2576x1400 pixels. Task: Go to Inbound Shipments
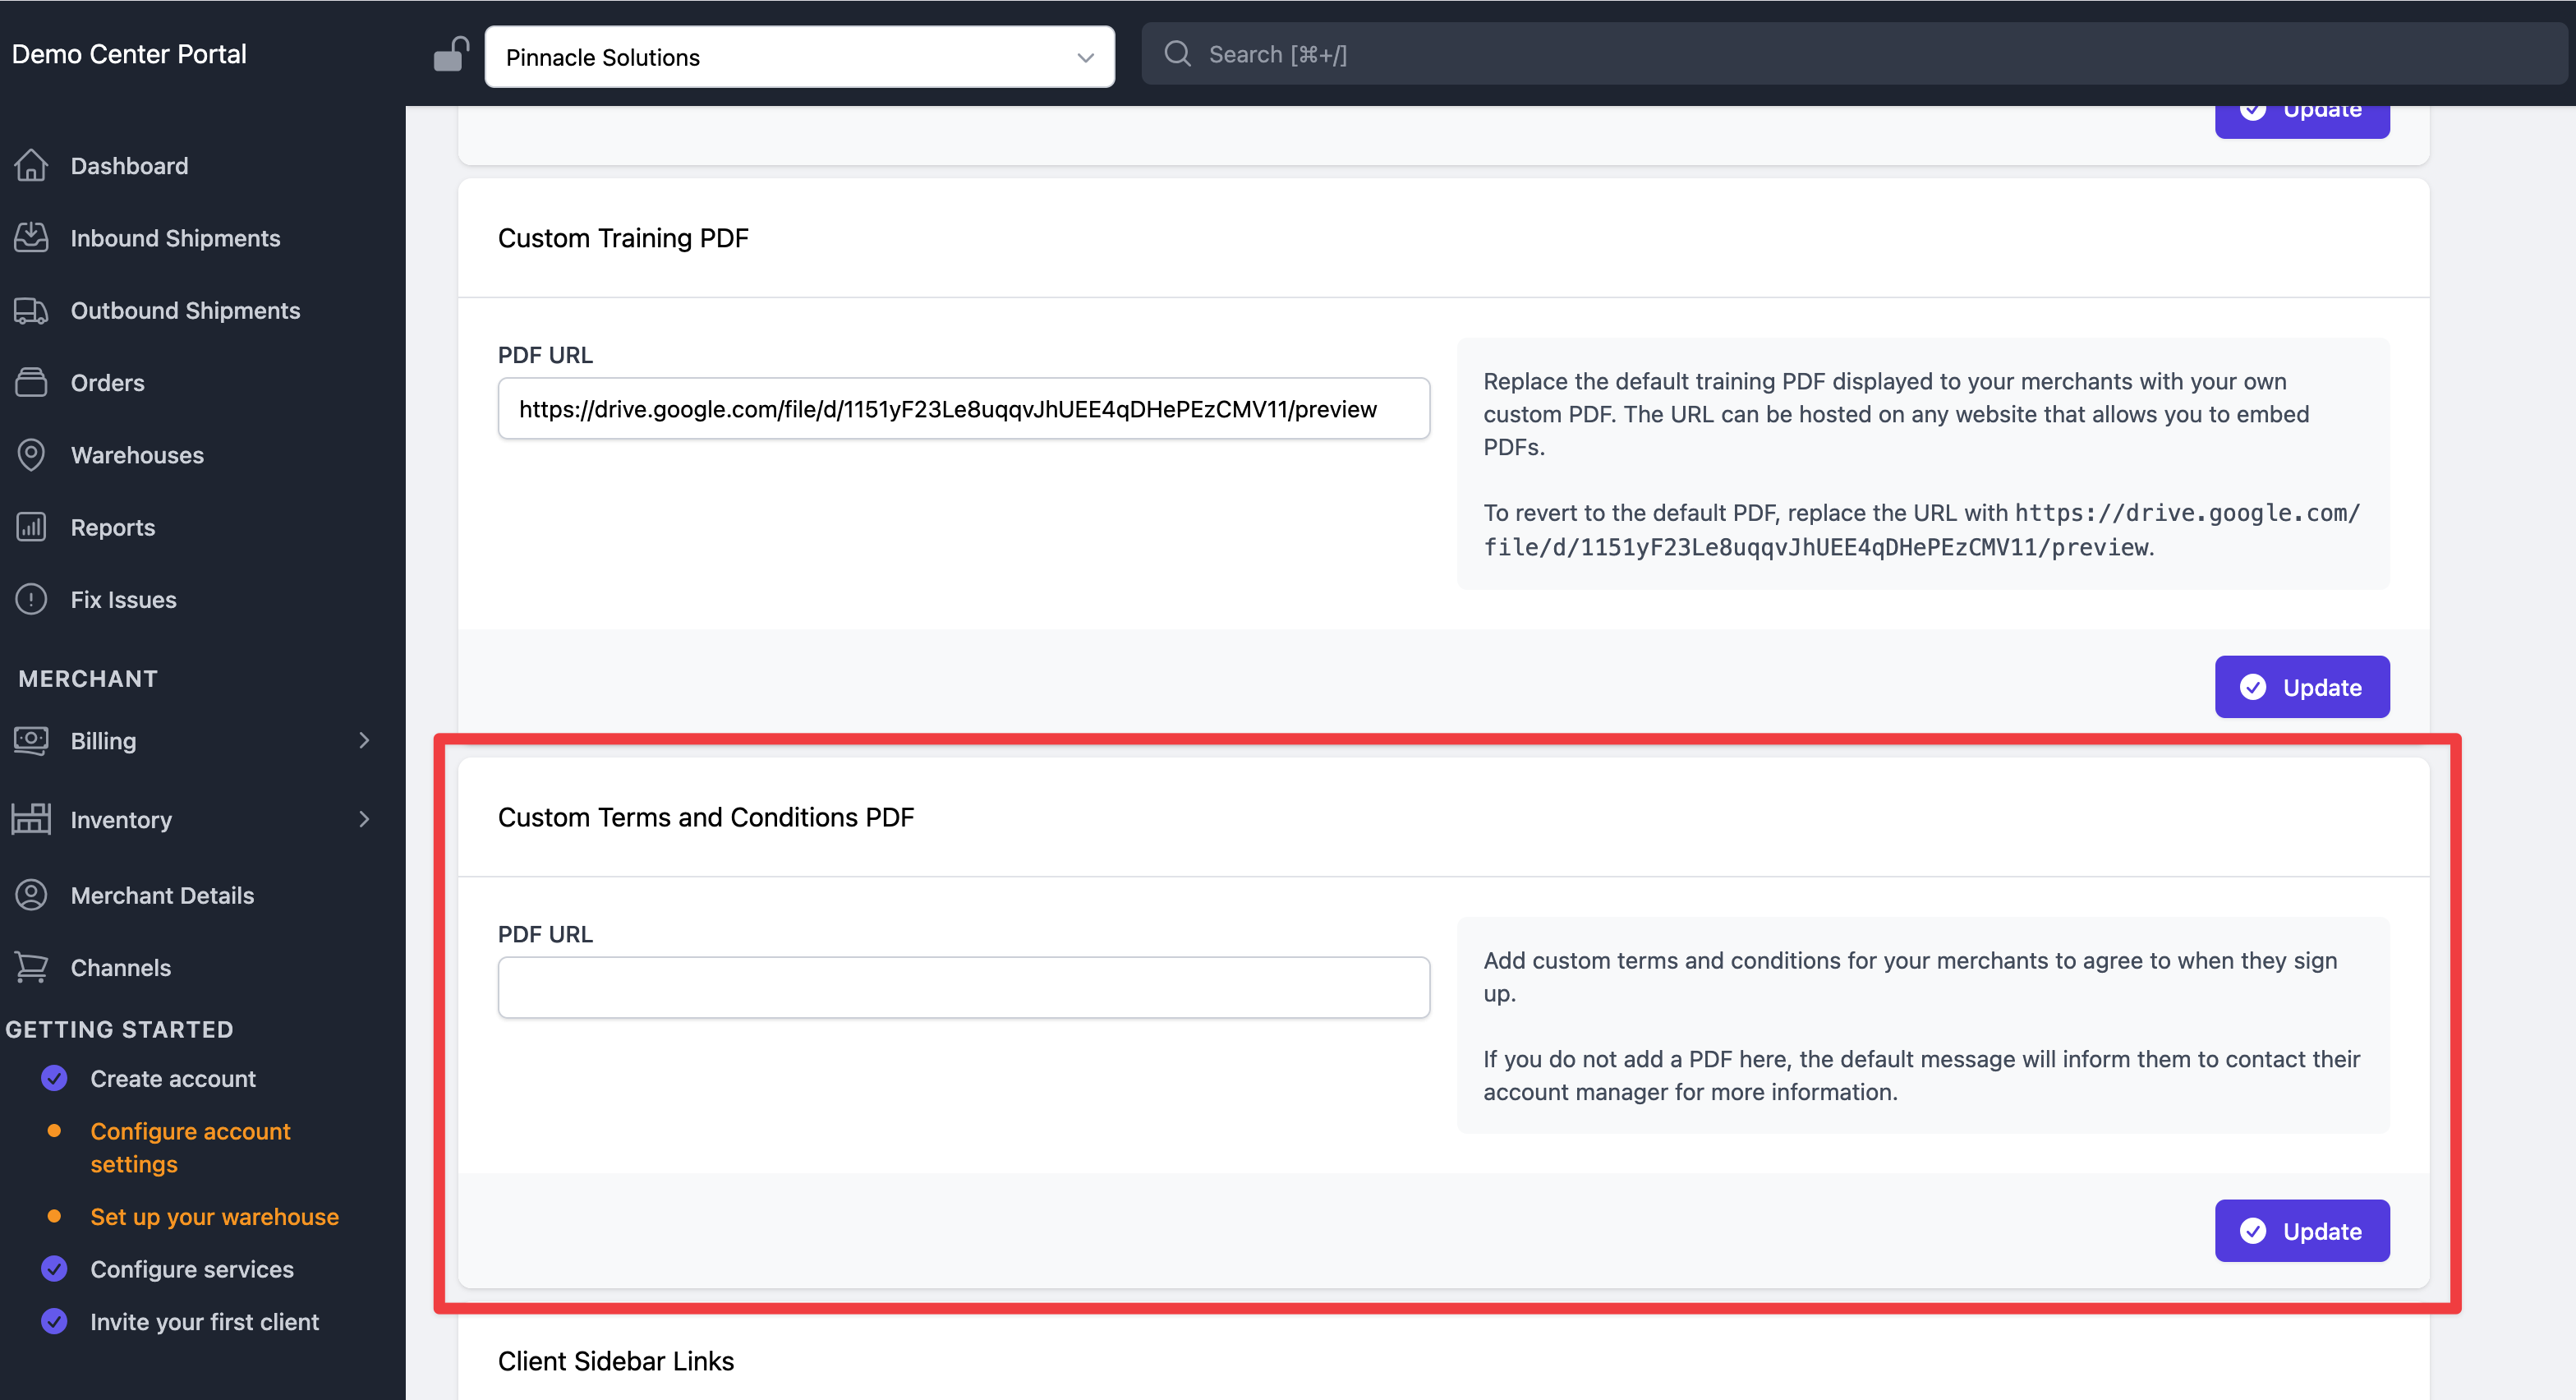click(x=175, y=238)
